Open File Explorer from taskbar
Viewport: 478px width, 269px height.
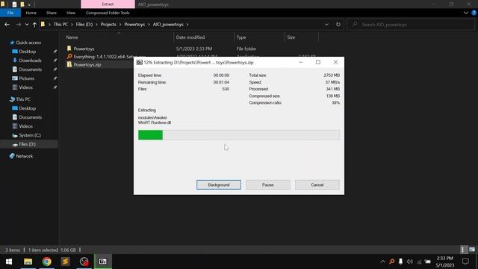click(28, 262)
